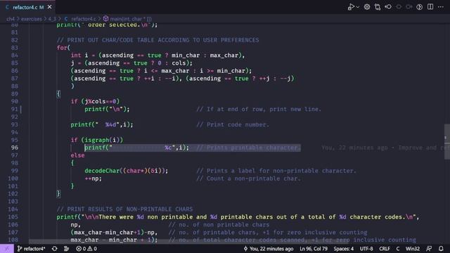Open the warnings count in status bar
The width and height of the screenshot is (450, 253).
92,249
